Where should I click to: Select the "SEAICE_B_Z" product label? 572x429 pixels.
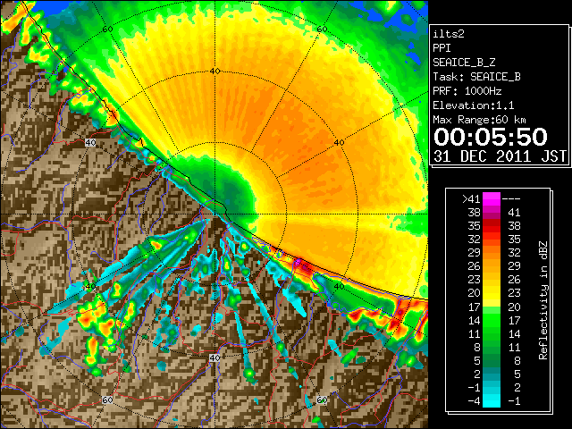point(464,63)
